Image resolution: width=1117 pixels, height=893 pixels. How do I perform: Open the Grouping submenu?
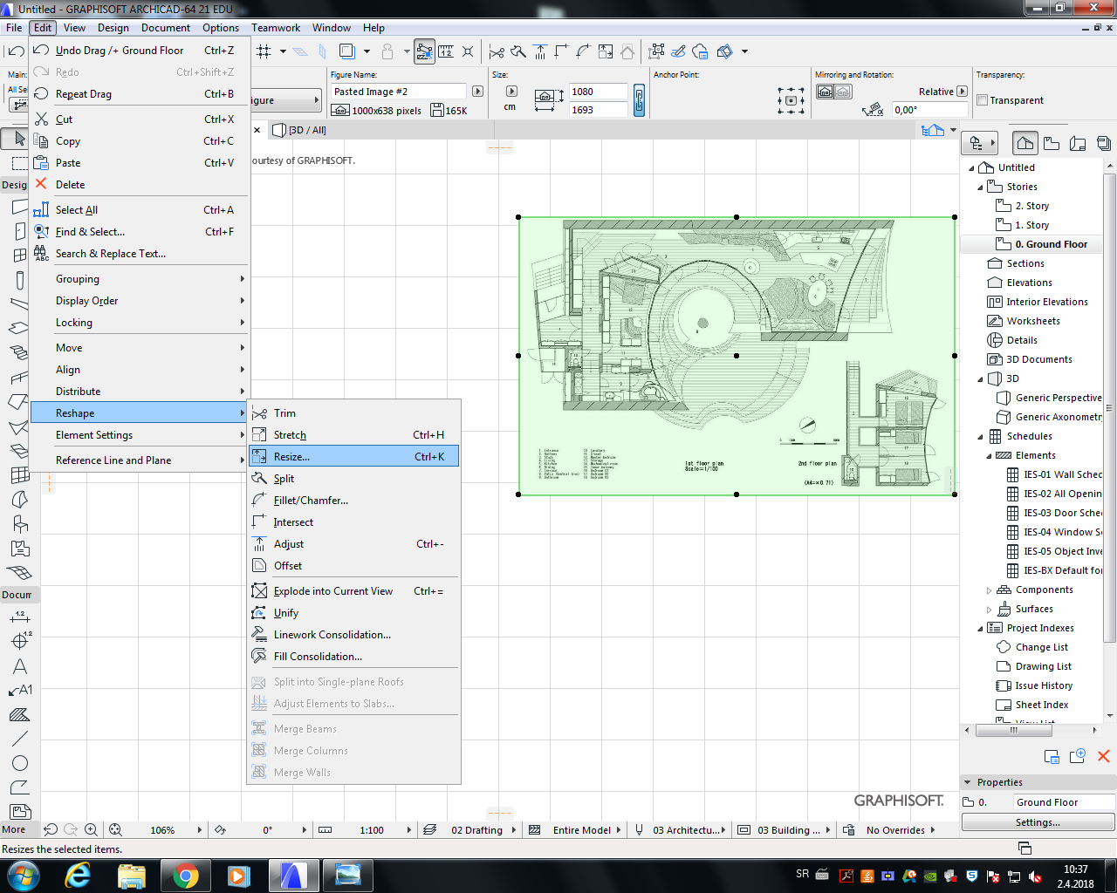point(140,279)
